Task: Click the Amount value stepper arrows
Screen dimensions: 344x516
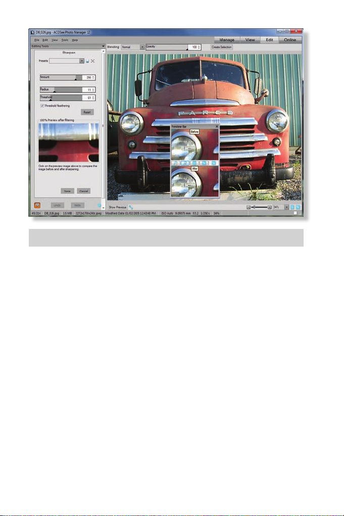Action: tap(93, 78)
